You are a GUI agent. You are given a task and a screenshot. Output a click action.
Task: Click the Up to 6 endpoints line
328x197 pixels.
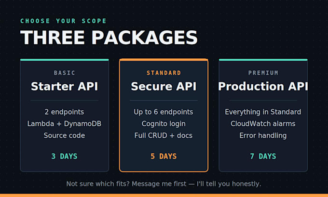pos(164,112)
